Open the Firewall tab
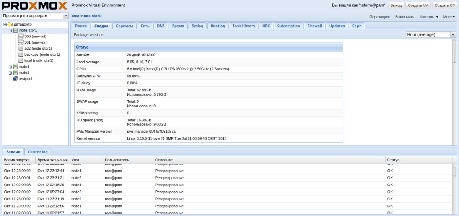459x216 pixels. (315, 26)
